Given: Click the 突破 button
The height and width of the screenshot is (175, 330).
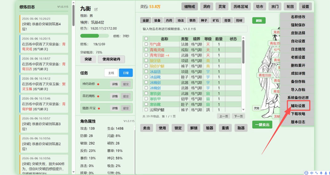Looking at the screenshot, I should 88,59.
